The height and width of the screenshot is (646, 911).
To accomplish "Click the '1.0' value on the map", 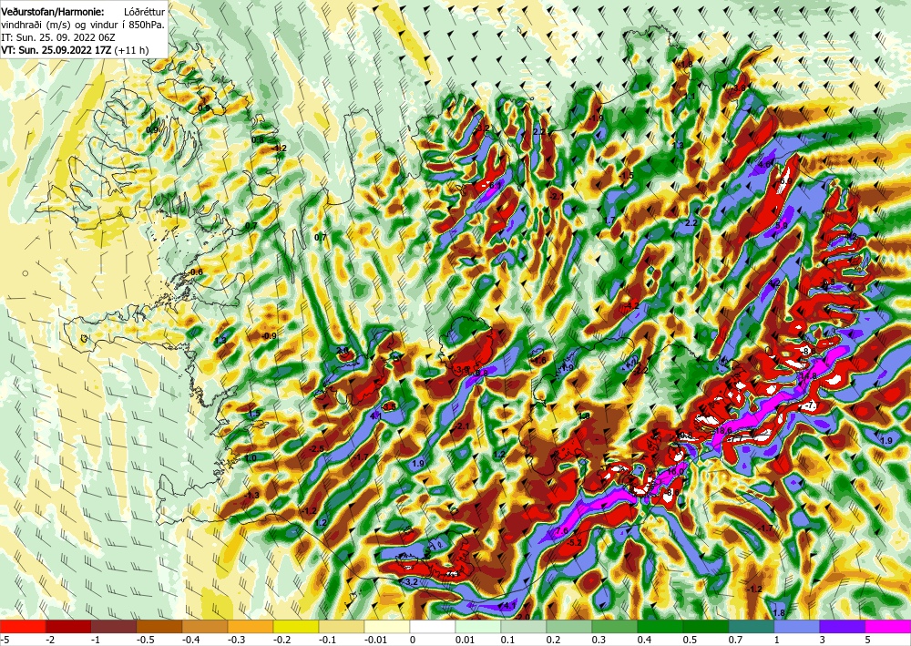I will [x=251, y=458].
